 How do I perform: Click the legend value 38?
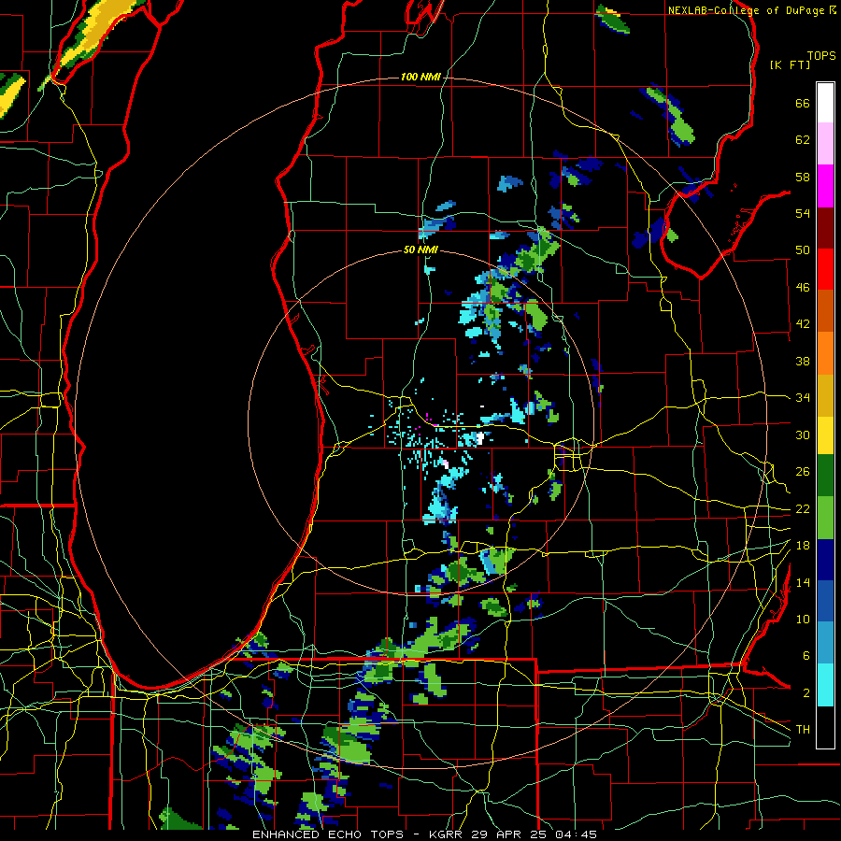(803, 361)
